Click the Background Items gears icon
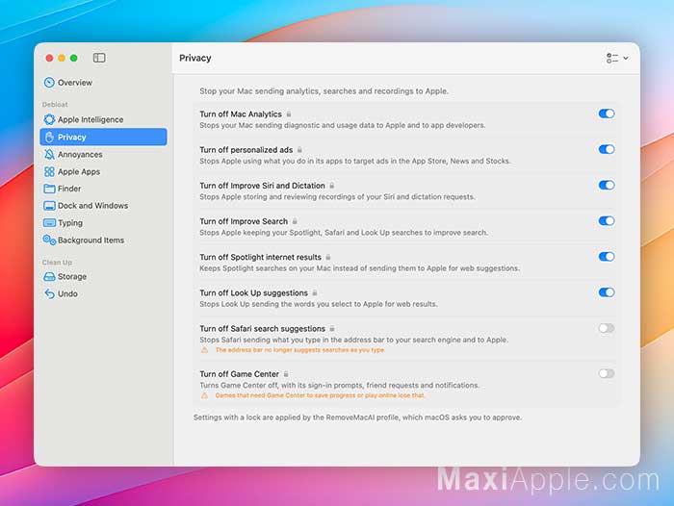The height and width of the screenshot is (506, 674). [x=49, y=240]
